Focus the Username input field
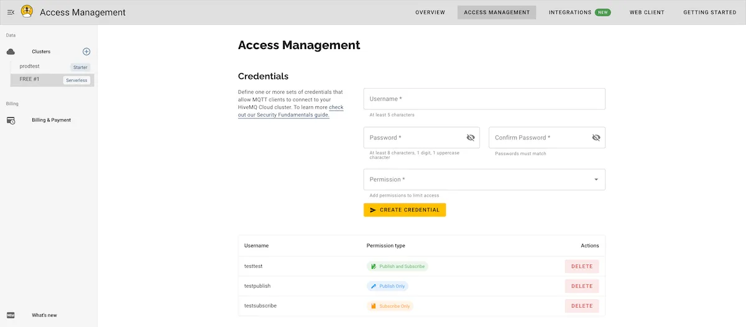This screenshot has width=746, height=327. [x=484, y=99]
